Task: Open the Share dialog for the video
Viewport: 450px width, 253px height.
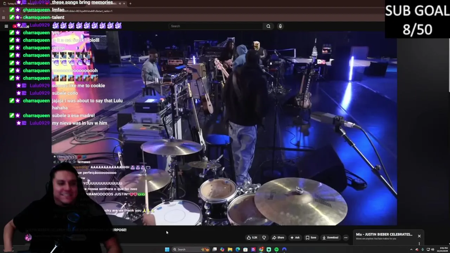Action: (278, 238)
